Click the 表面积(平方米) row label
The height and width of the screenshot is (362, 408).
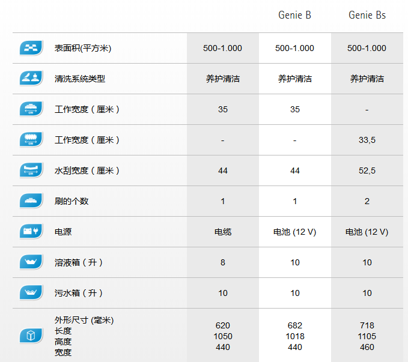(83, 48)
